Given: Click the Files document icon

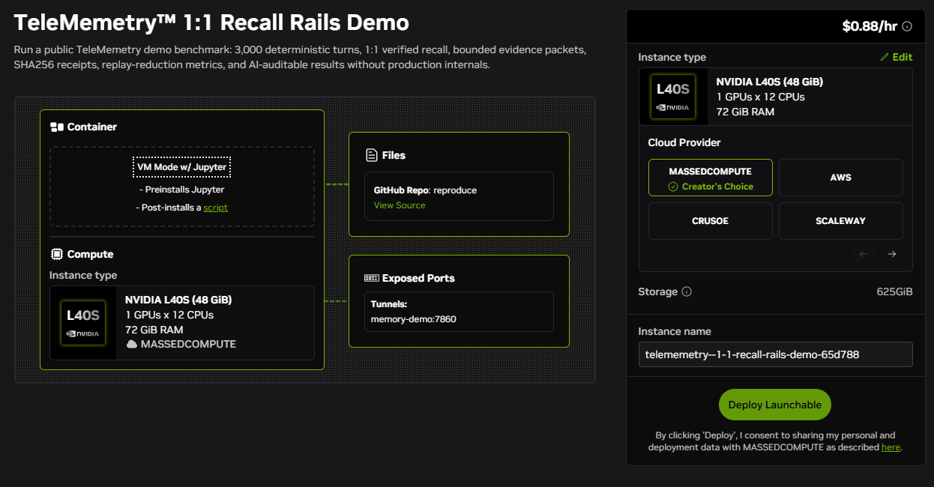Looking at the screenshot, I should (x=371, y=155).
